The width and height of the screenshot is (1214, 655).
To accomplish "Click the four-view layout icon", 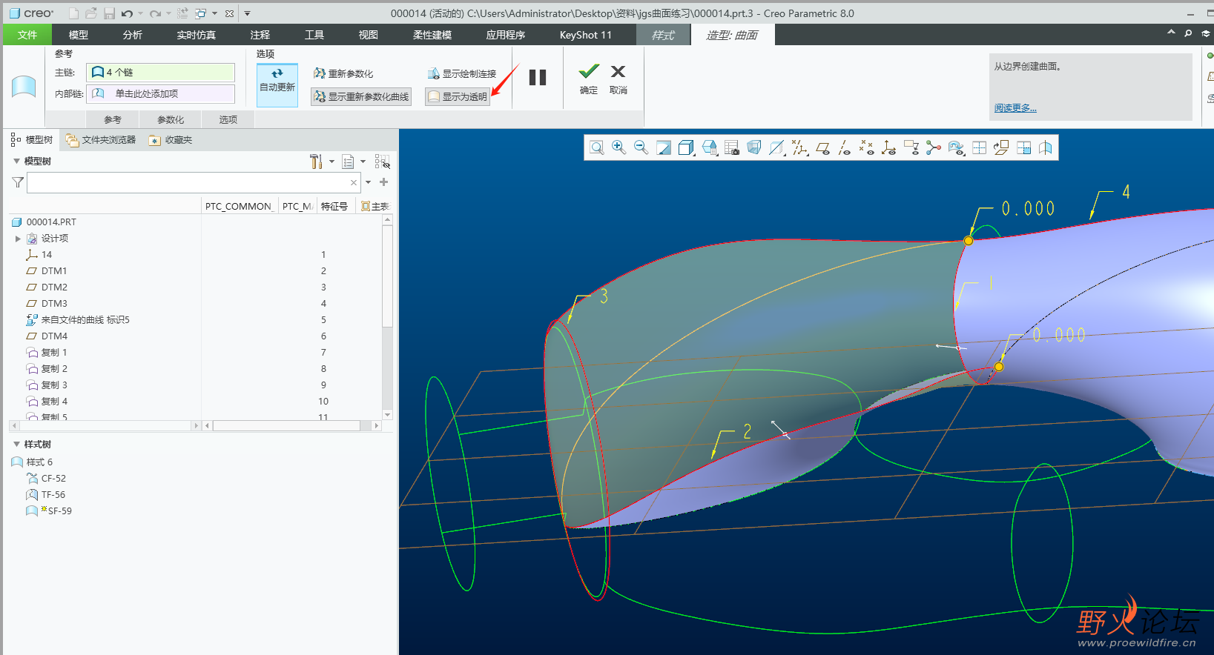I will click(979, 147).
